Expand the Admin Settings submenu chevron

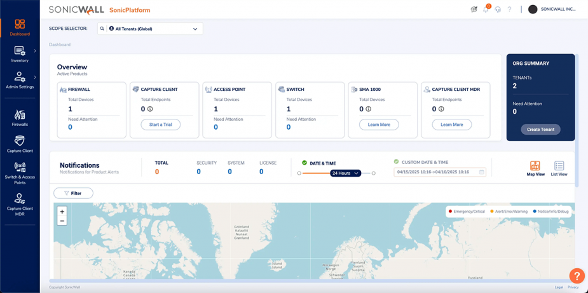35,78
